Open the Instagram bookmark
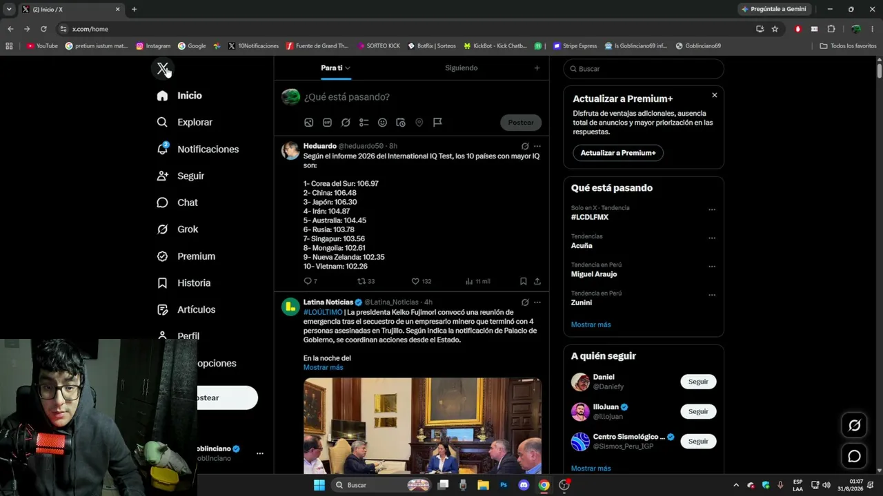 pos(153,46)
